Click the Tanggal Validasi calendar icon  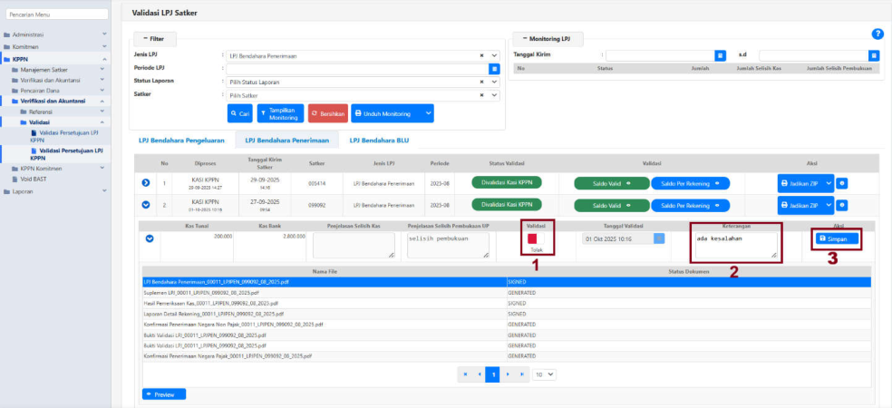click(x=659, y=238)
